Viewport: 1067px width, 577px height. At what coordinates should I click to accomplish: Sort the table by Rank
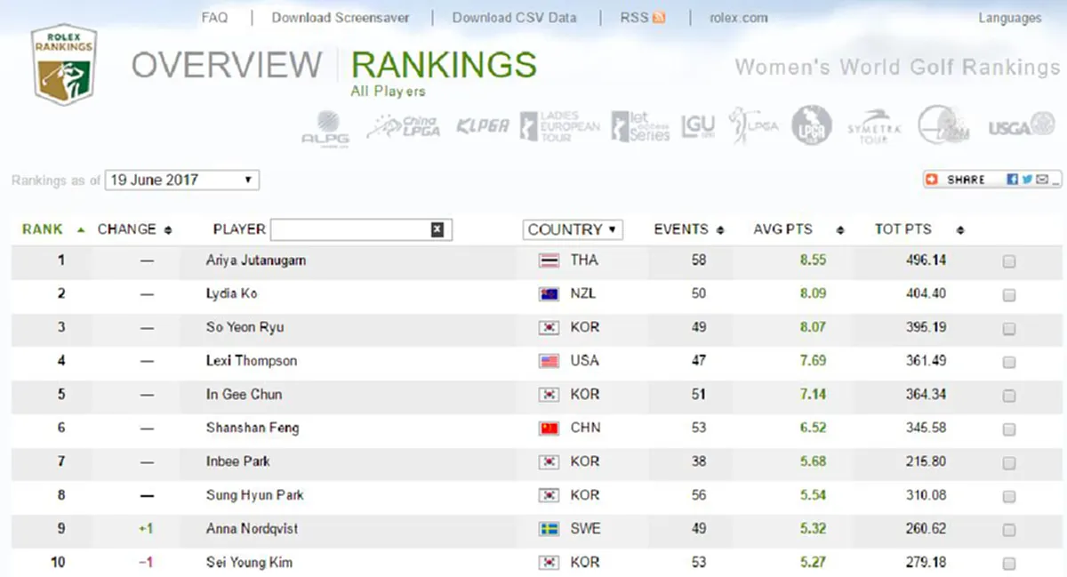(x=53, y=229)
